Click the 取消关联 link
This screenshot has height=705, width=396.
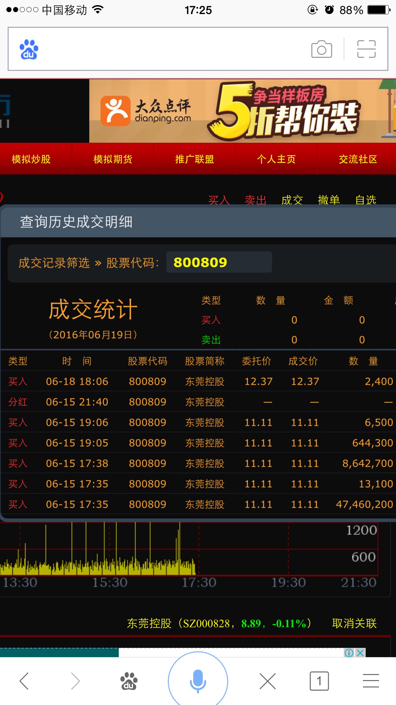[x=354, y=623]
